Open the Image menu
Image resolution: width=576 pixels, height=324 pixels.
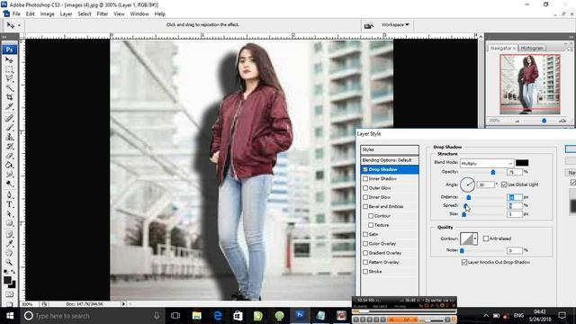[x=47, y=14]
